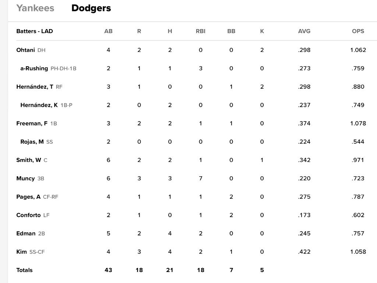Click the OPS column header
Screen dimensions: 377x283
(358, 31)
